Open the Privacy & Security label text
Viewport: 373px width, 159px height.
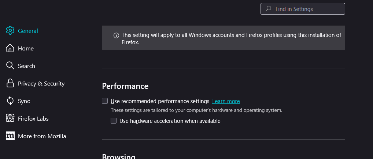pyautogui.click(x=41, y=83)
